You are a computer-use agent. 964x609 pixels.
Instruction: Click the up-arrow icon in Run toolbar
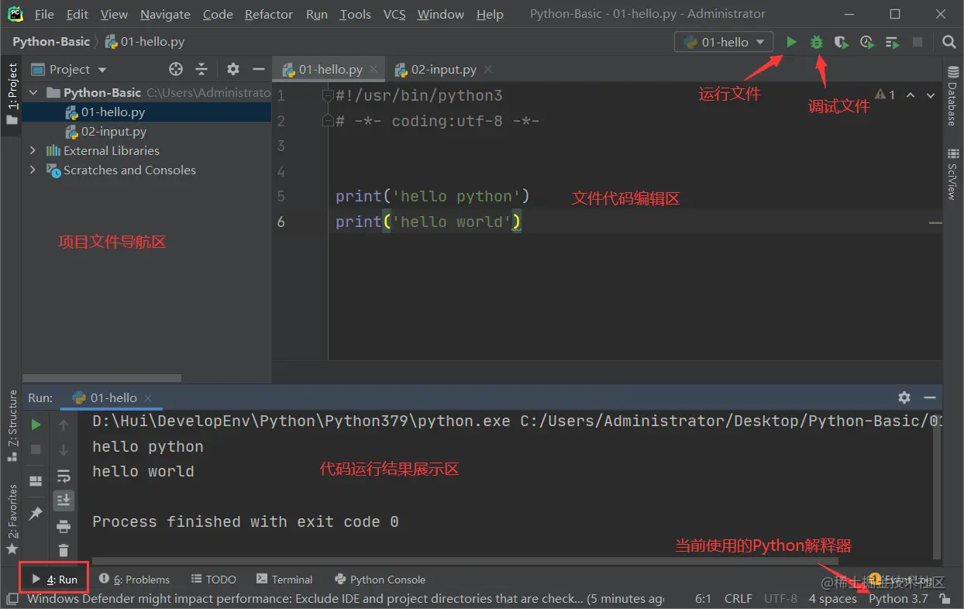click(x=64, y=425)
